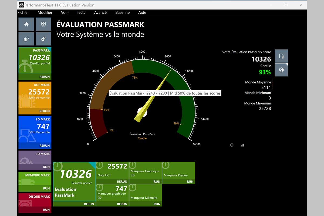Open the Avancé menu

[100, 12]
